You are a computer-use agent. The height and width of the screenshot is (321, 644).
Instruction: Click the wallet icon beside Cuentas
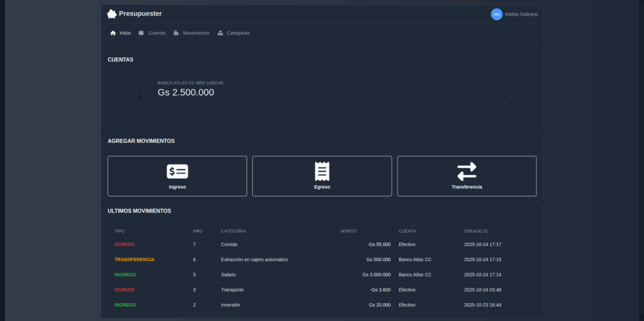pos(142,33)
